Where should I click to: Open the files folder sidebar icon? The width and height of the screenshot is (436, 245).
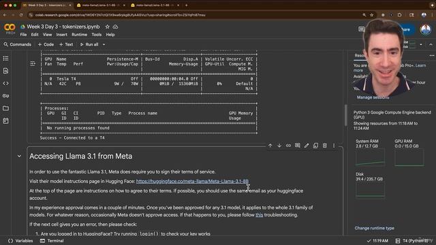click(x=5, y=108)
